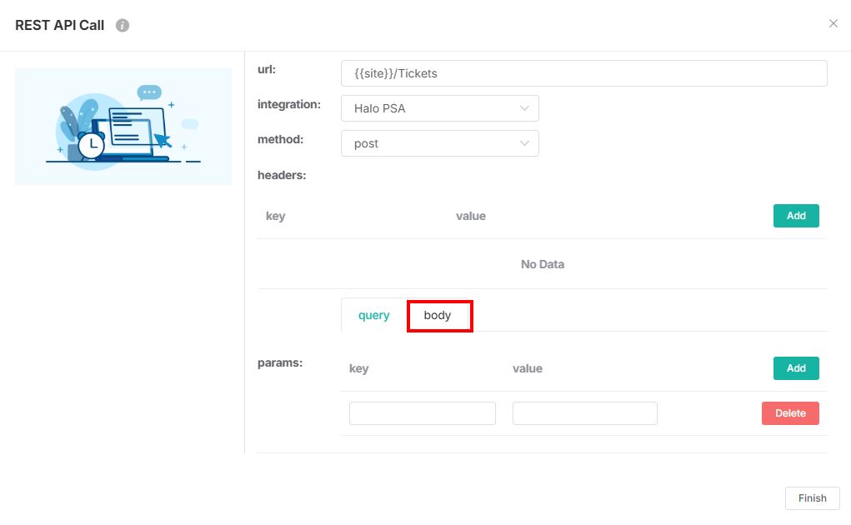The height and width of the screenshot is (525, 851).
Task: Focus the params key input field
Action: click(x=422, y=413)
